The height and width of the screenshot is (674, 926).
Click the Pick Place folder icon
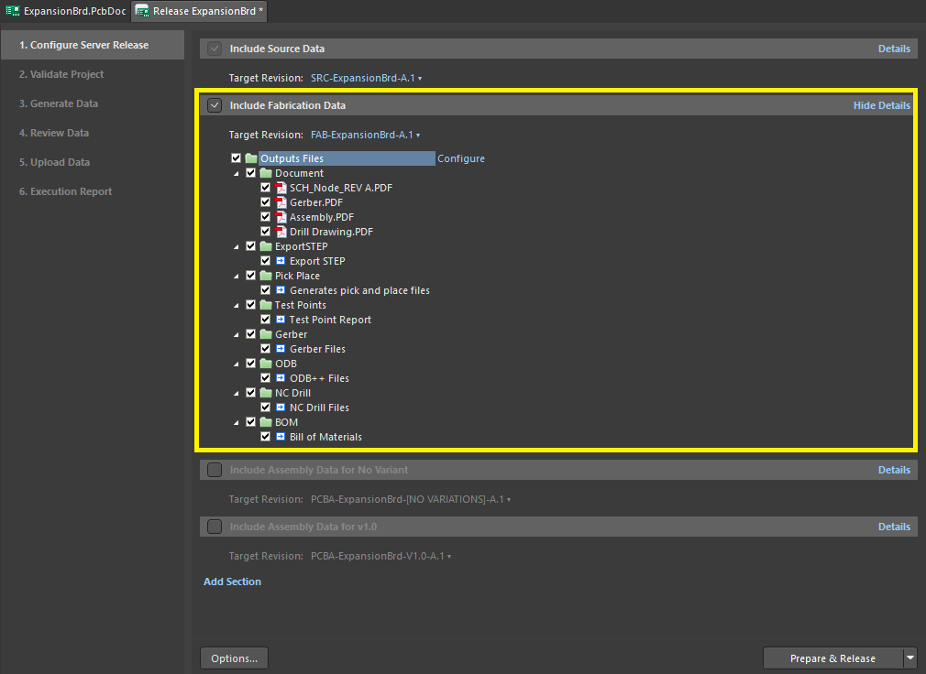click(266, 276)
